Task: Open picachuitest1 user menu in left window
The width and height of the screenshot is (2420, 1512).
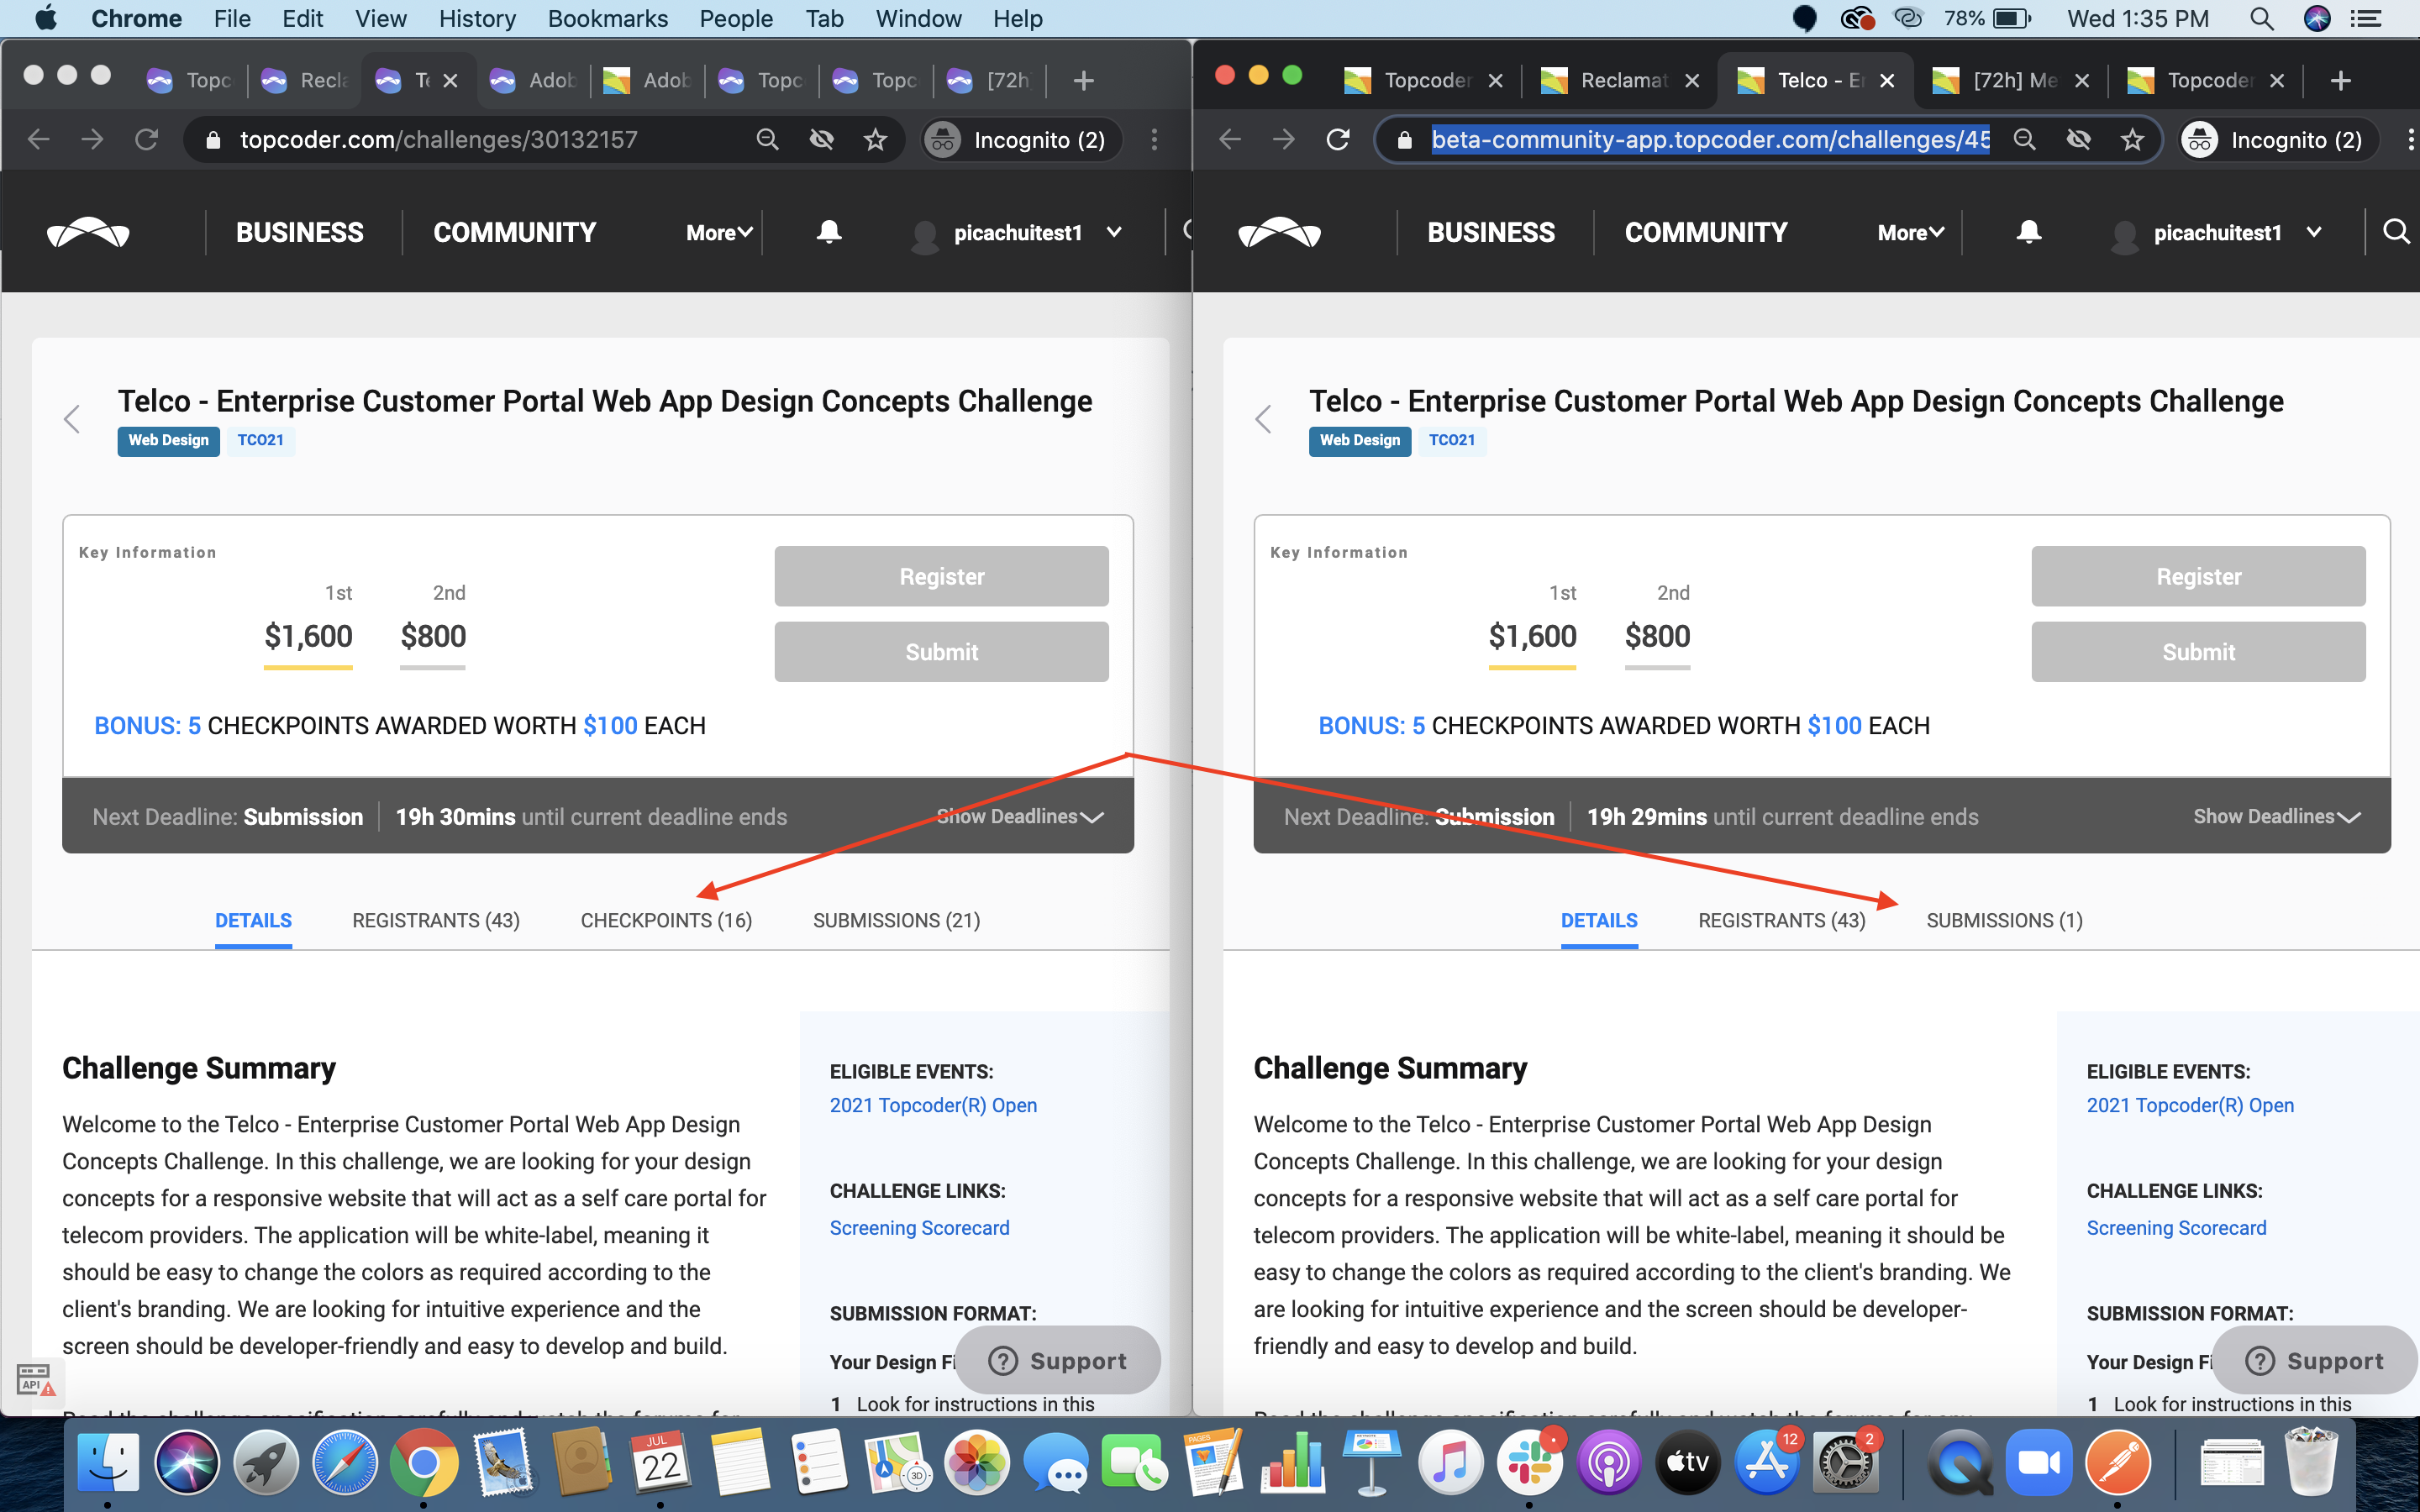Action: tap(1017, 232)
